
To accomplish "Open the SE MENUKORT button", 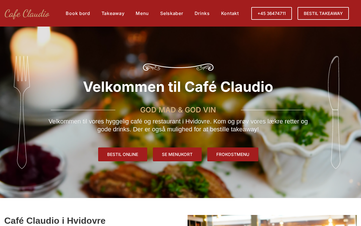I will [177, 155].
